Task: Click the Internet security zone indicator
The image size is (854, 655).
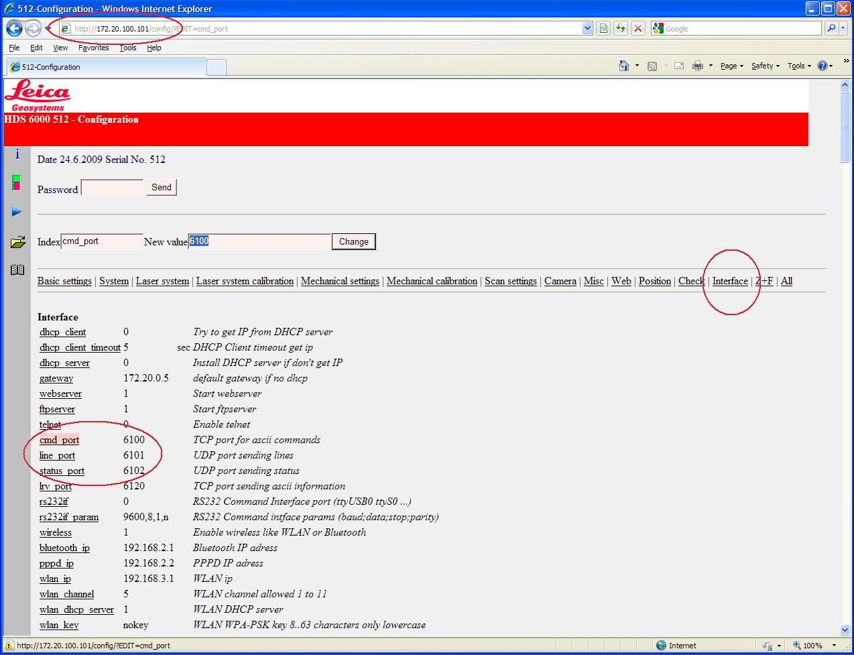Action: click(x=677, y=646)
